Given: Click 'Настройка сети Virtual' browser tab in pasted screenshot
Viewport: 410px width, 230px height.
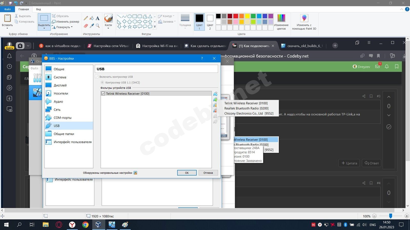Looking at the screenshot, I should click(108, 46).
